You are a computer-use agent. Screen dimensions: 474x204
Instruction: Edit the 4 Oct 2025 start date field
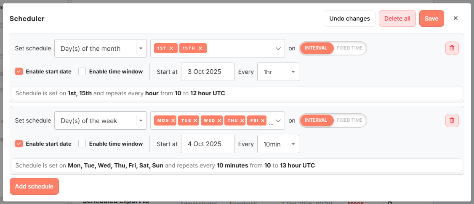point(208,144)
